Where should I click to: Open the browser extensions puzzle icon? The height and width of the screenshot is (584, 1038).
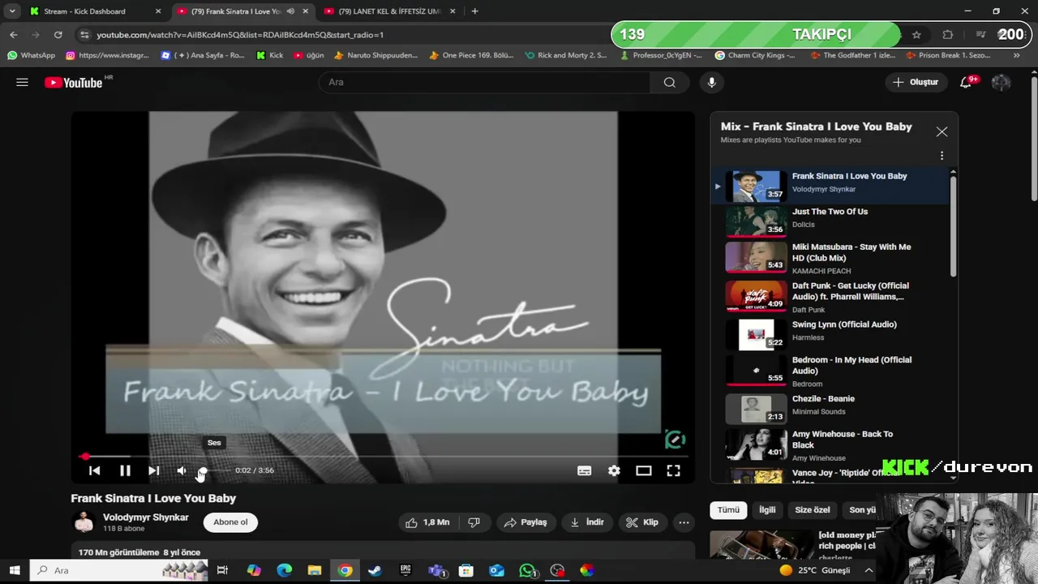(x=947, y=35)
